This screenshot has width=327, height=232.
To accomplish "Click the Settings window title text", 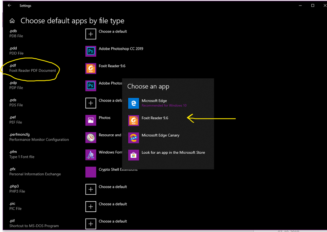I will click(x=25, y=6).
